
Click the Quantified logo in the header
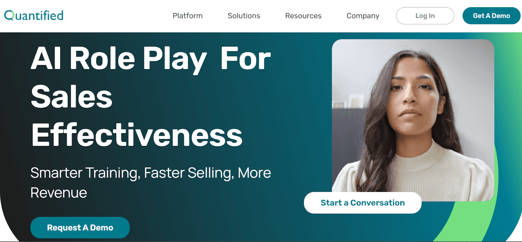(34, 15)
